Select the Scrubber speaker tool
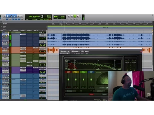The height and width of the screenshot is (115, 154). click(18, 16)
